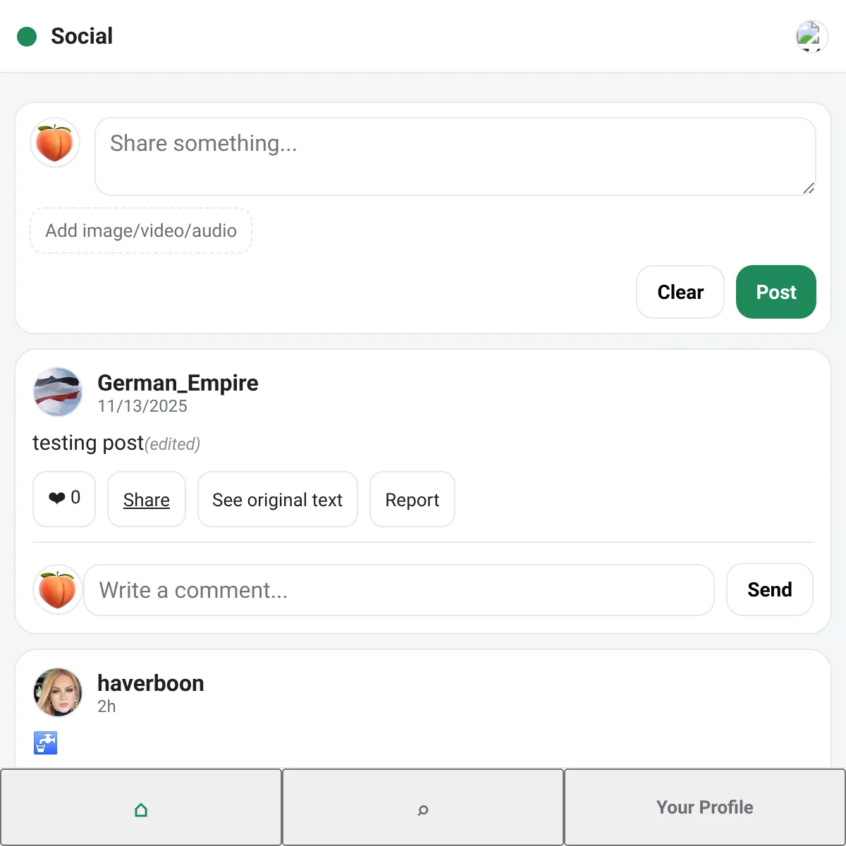Report the German_Empire post
The image size is (846, 846).
click(412, 500)
